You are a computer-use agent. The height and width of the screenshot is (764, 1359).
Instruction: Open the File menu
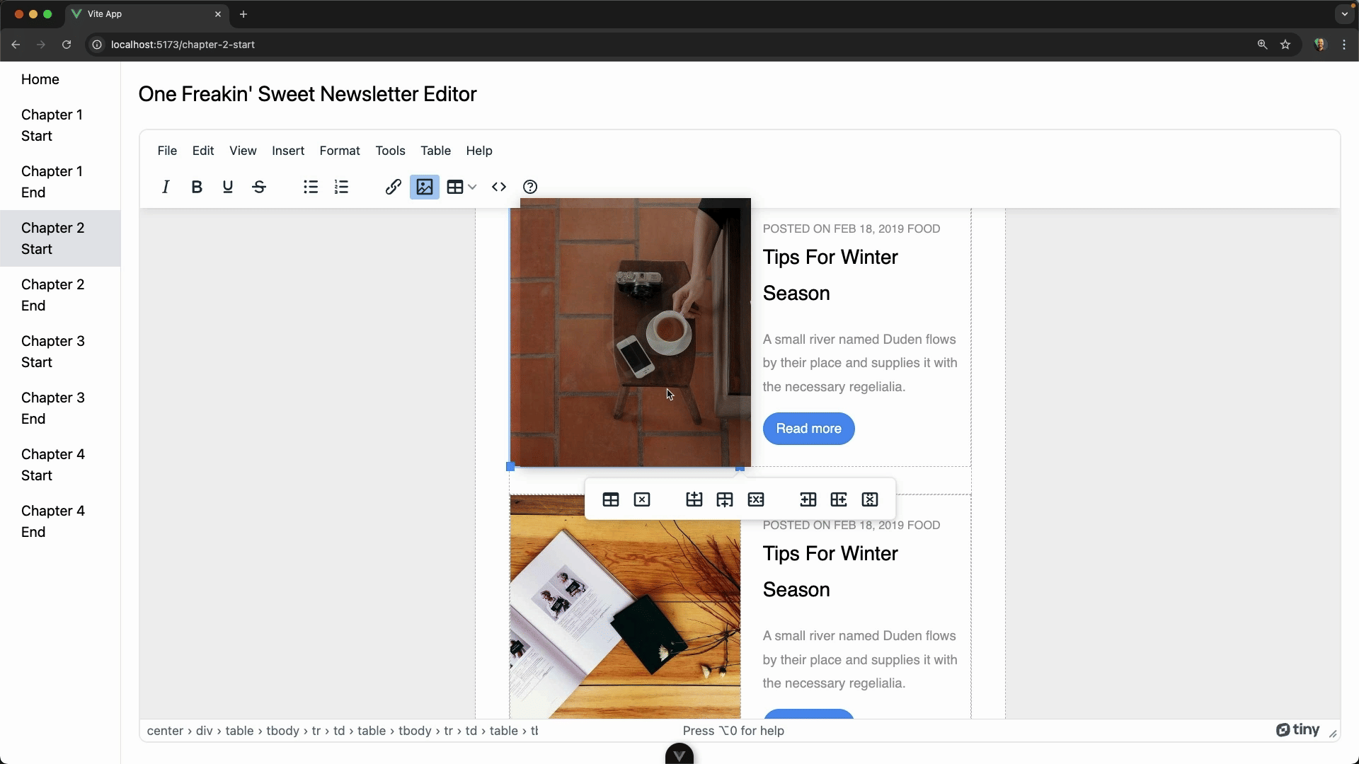coord(167,151)
